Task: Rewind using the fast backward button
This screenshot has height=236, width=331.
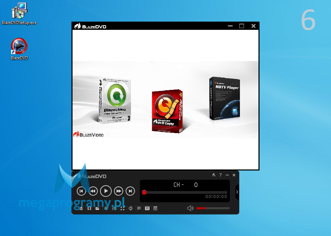Action: pos(93,191)
